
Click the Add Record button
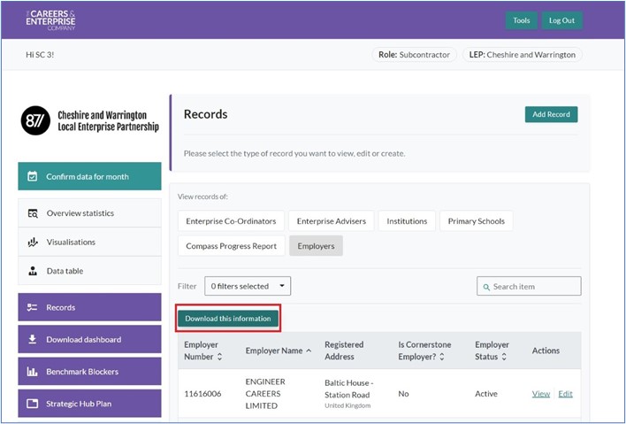click(x=551, y=114)
